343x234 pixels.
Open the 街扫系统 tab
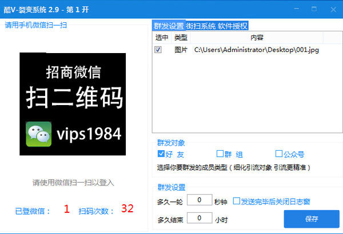click(201, 26)
